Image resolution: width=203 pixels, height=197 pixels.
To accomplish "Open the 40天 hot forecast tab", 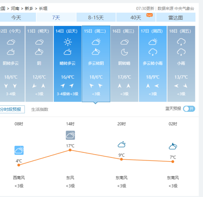I will pos(136,17).
